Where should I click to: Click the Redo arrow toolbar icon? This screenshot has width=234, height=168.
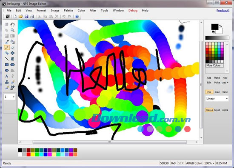(x=69, y=17)
